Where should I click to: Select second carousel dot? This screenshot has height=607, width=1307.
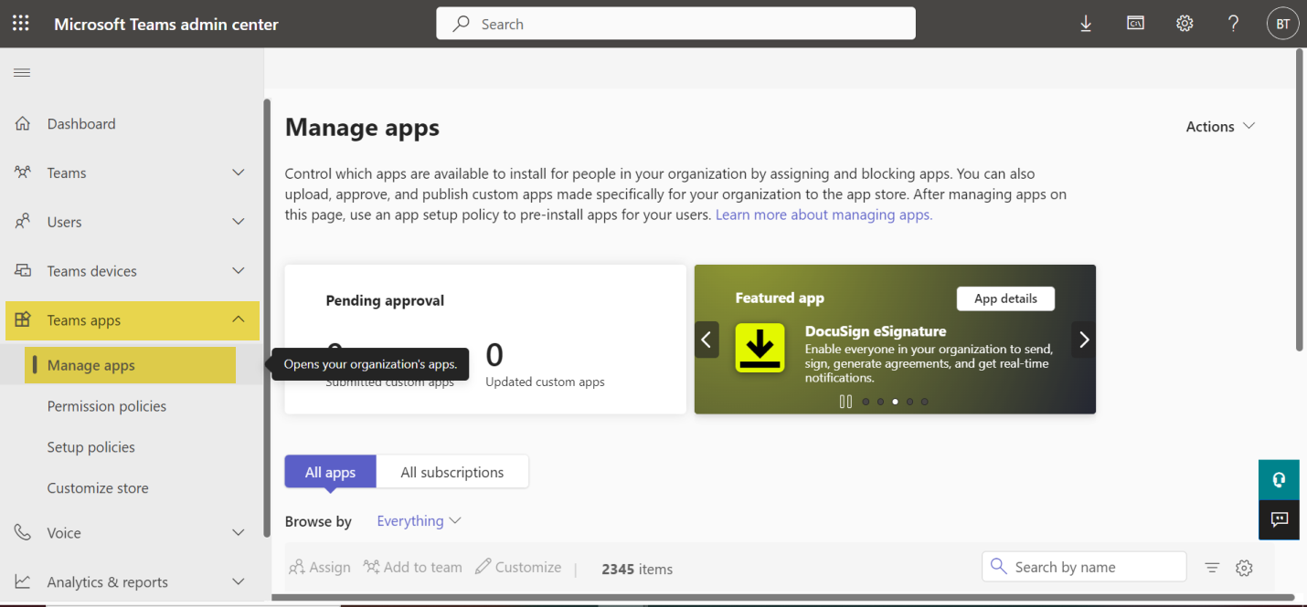coord(880,402)
